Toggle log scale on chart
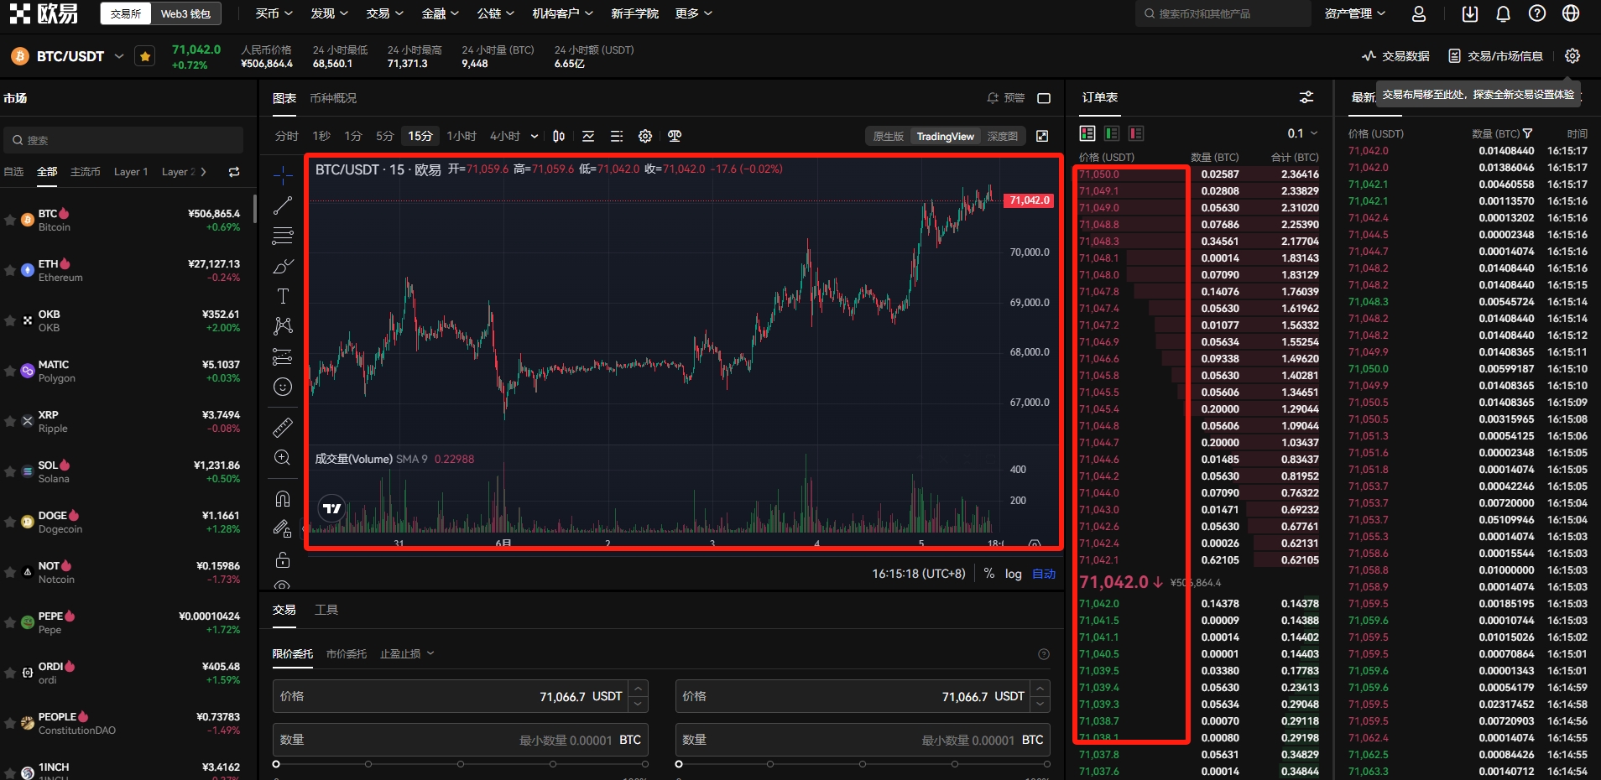 1014,574
